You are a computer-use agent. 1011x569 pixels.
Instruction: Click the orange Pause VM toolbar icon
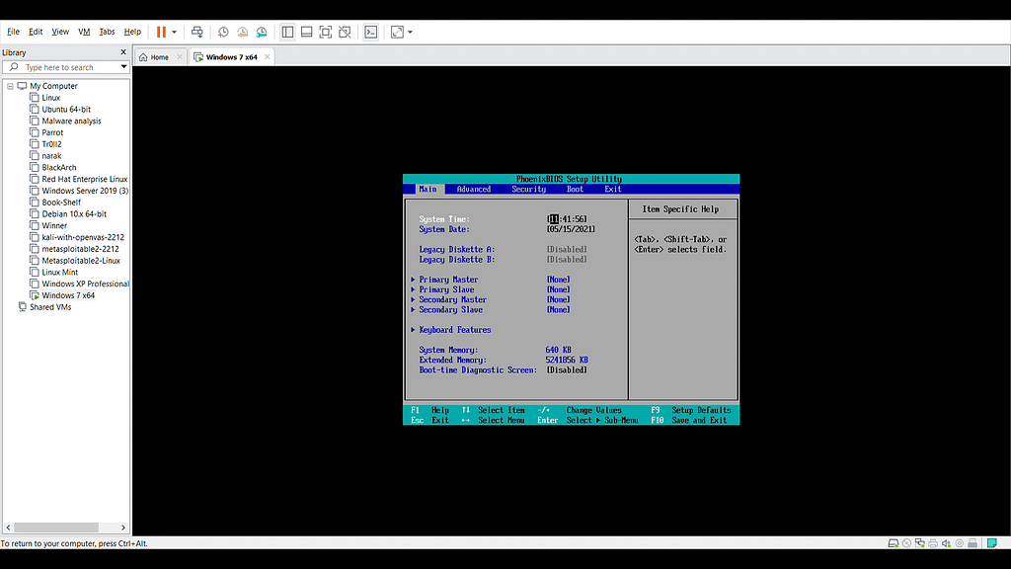pyautogui.click(x=161, y=32)
